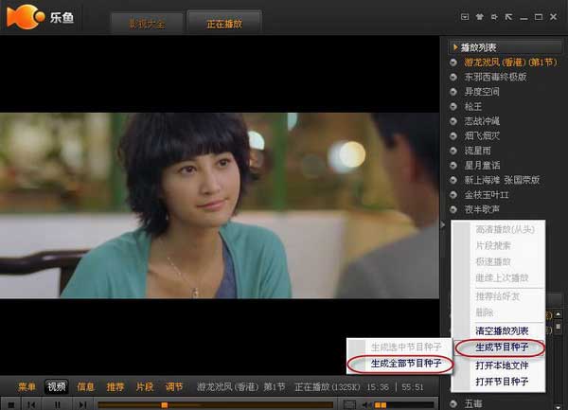Select playlist entry 烟飞烟灭
The width and height of the screenshot is (568, 410).
482,135
